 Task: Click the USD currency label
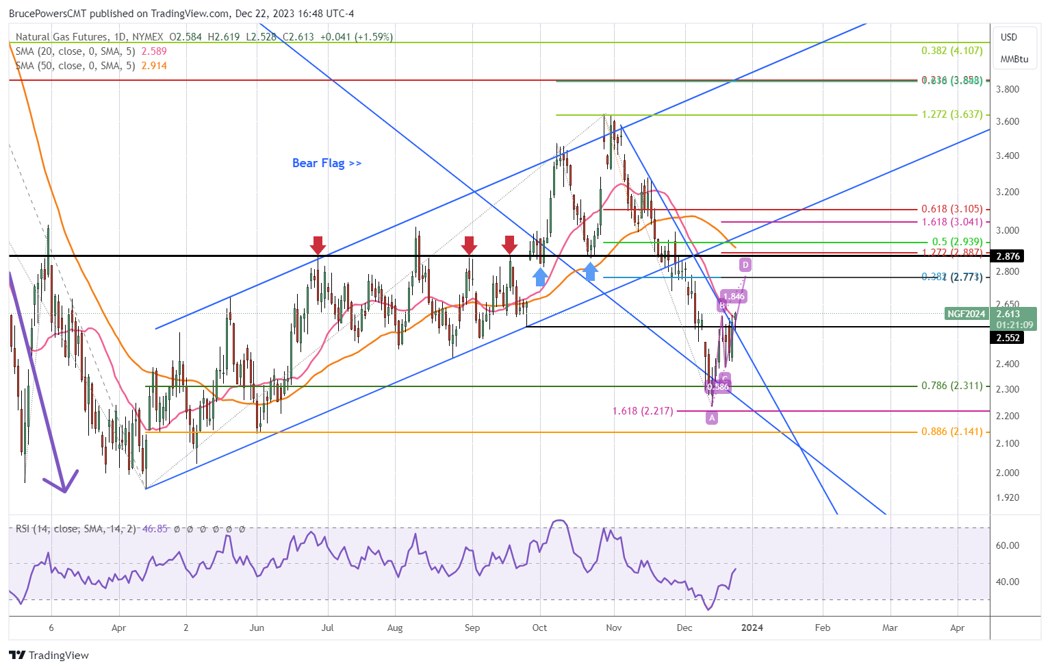[x=1009, y=37]
